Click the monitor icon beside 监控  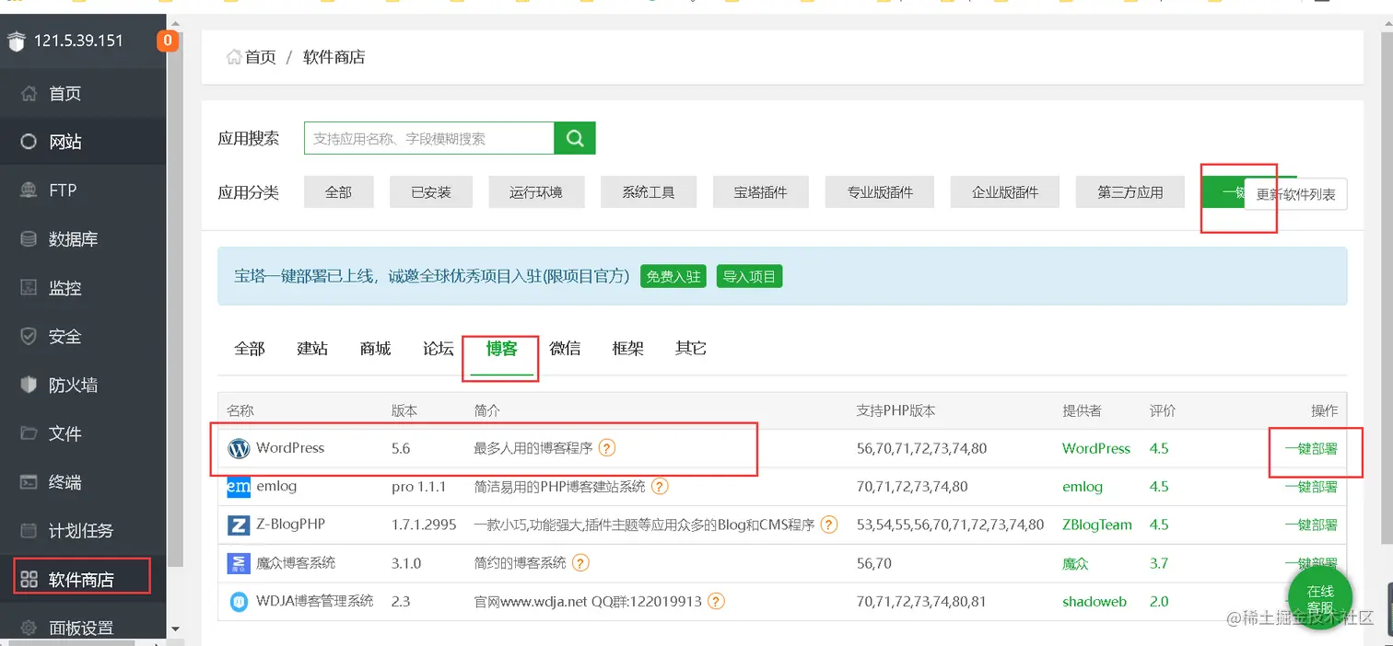point(29,288)
